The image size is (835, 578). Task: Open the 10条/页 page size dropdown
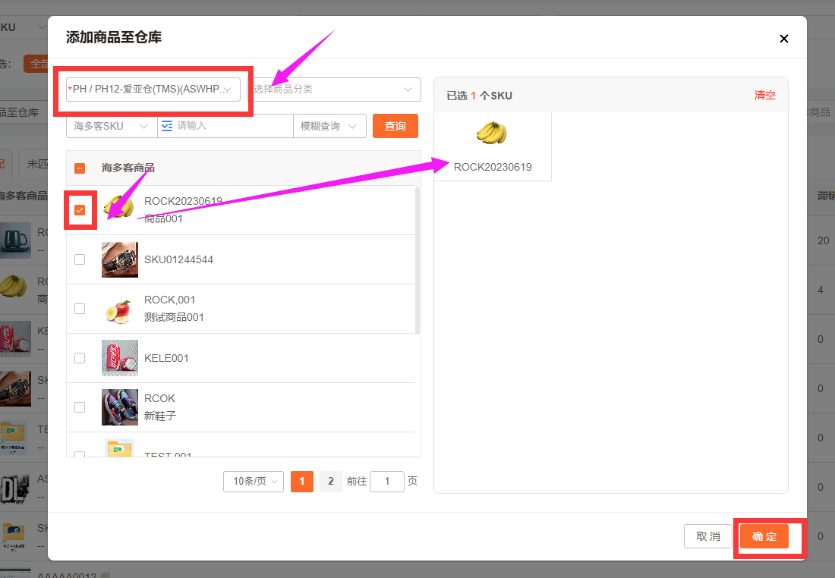click(x=253, y=482)
